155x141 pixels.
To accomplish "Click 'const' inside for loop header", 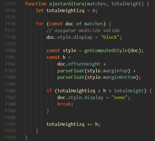I will point(56,24).
